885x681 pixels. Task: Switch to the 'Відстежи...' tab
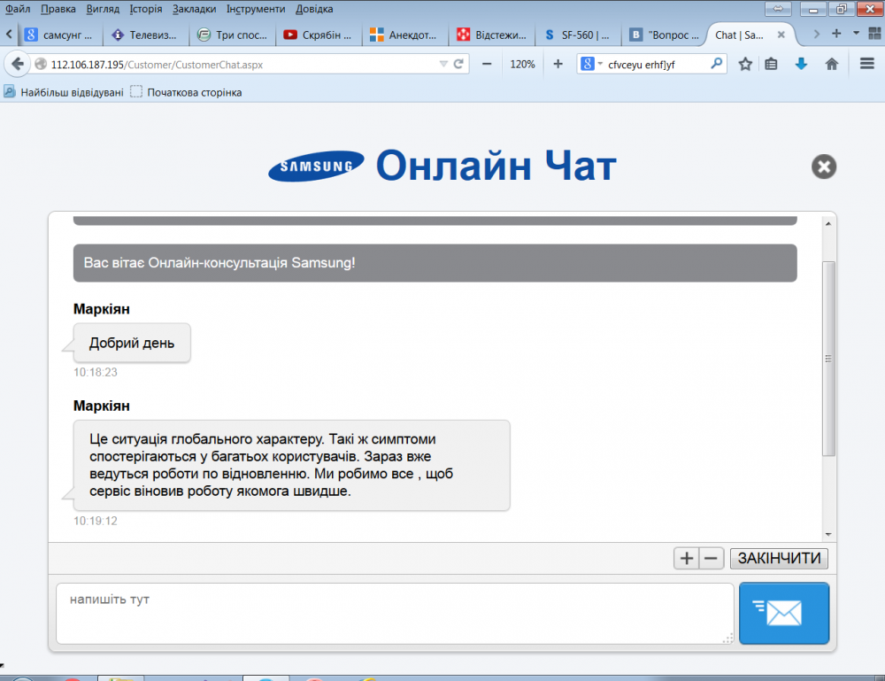(x=491, y=35)
